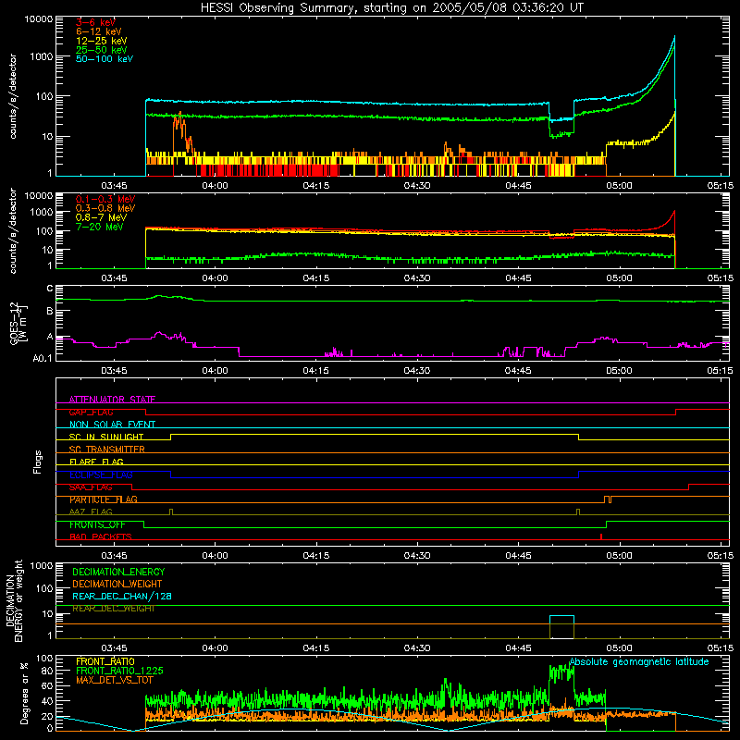Click the DECIMATION_ENERGY legend label
This screenshot has height=740, width=740.
pos(118,572)
